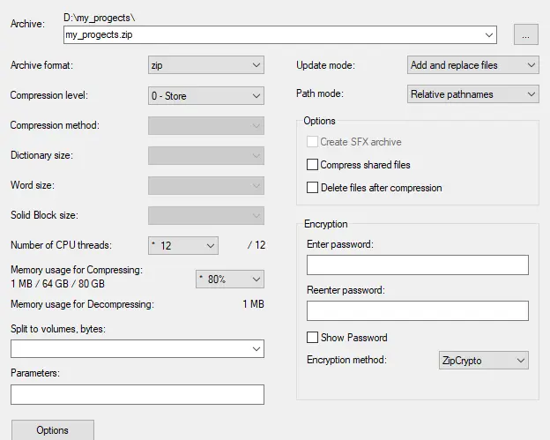Expand the Split to volumes dropdown arrow
The image size is (550, 440).
(256, 349)
